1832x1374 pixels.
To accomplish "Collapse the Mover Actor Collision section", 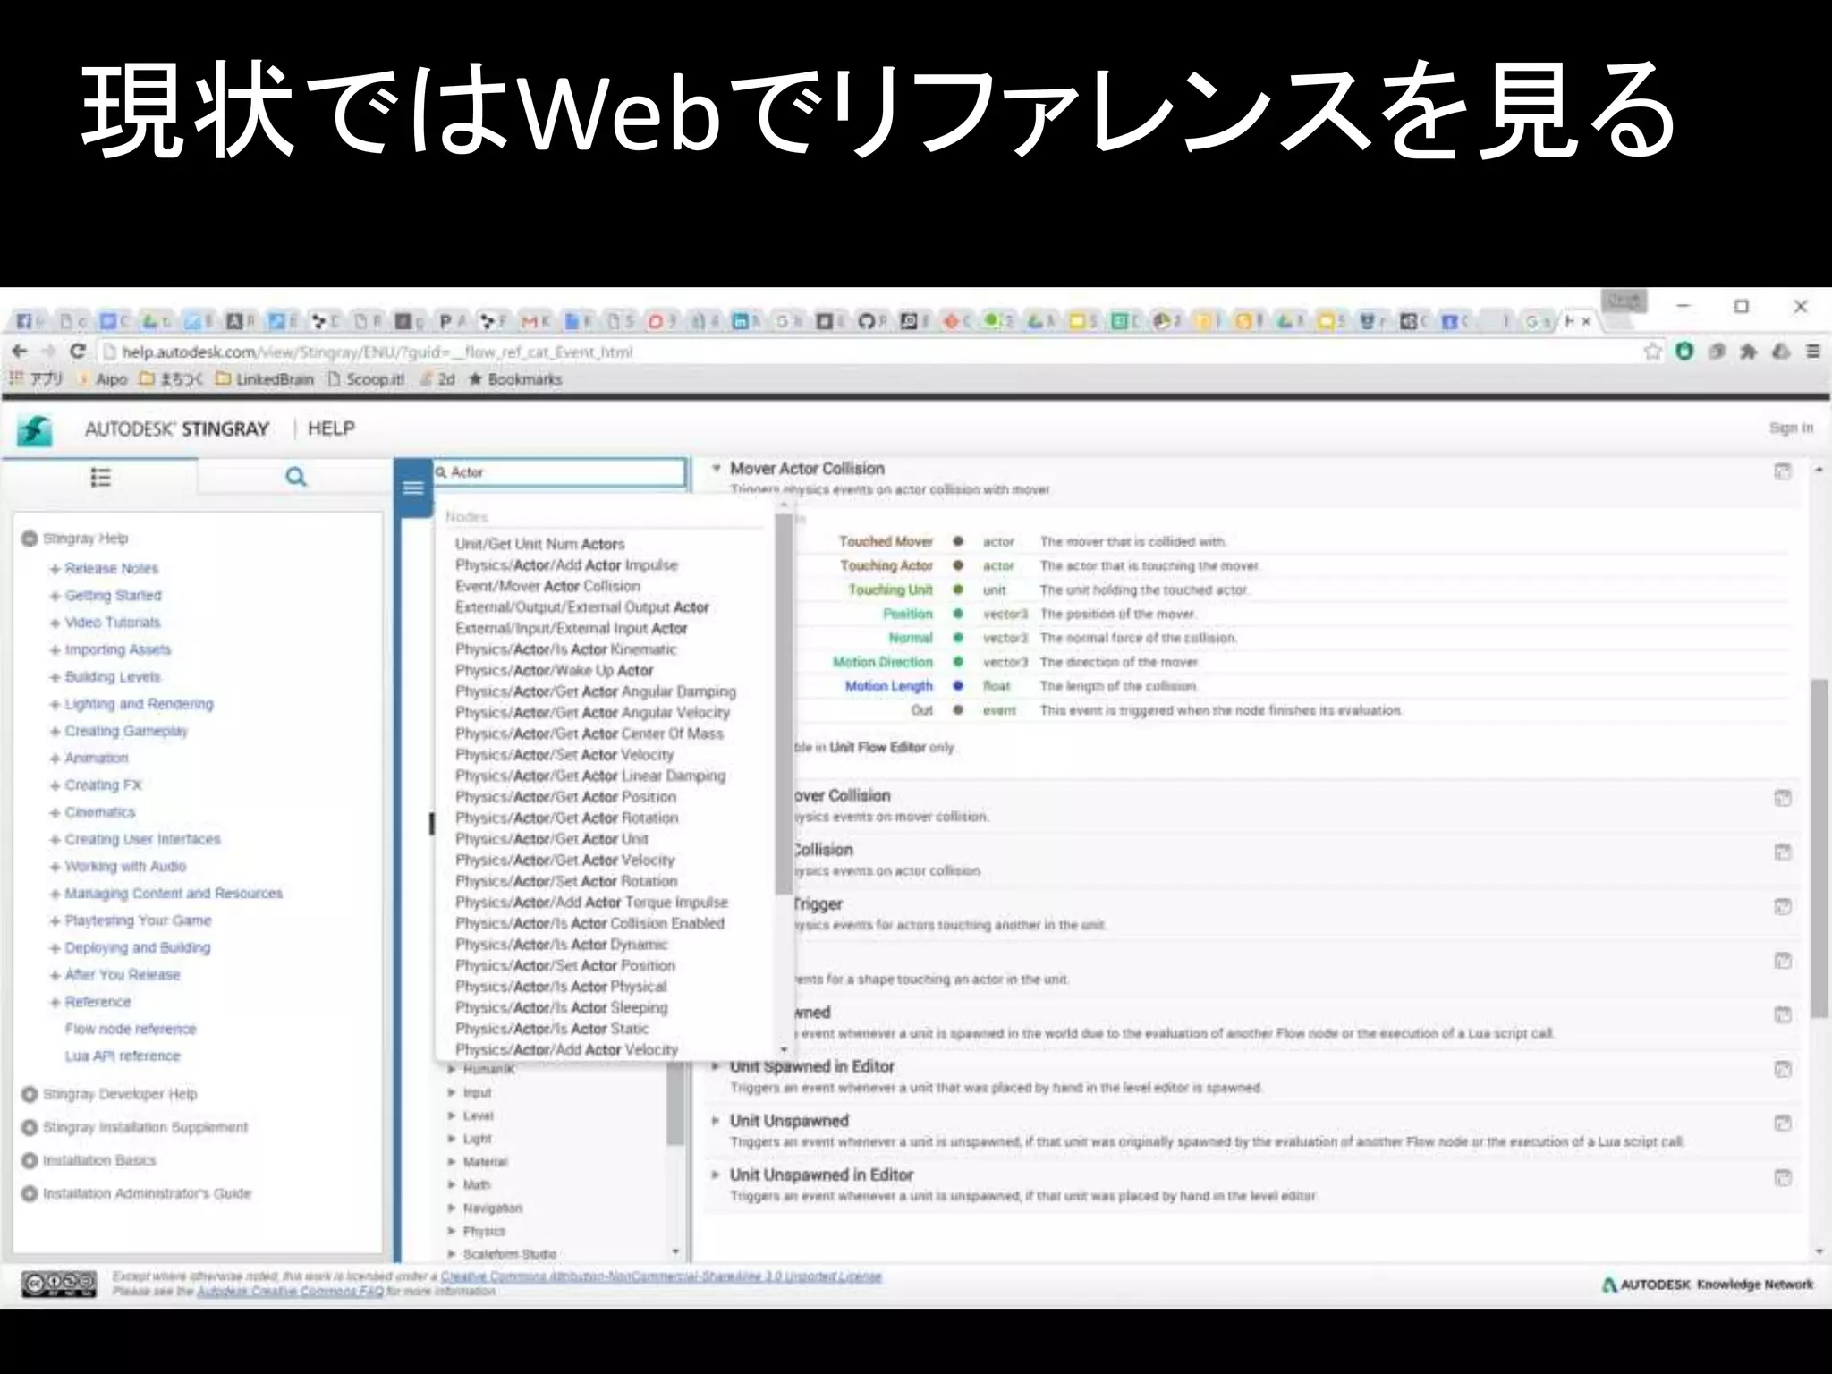I will 716,468.
